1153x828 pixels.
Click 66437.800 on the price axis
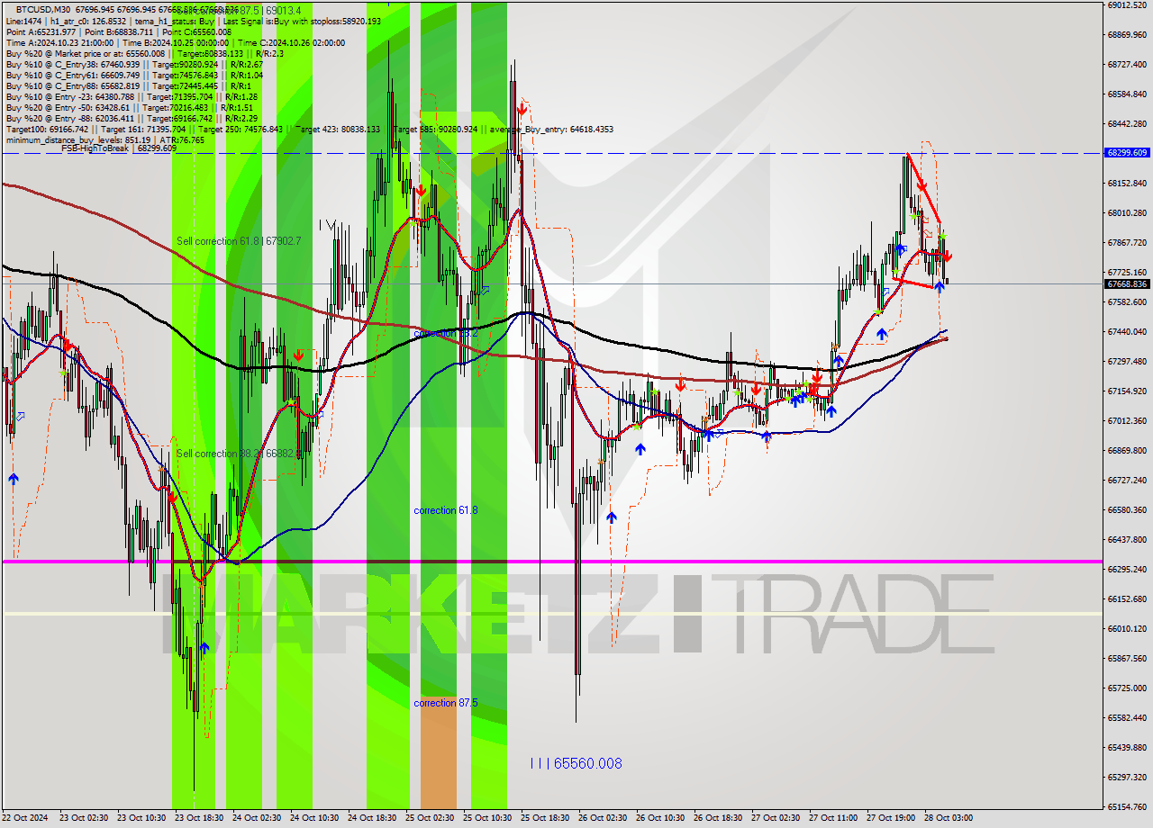click(1127, 539)
